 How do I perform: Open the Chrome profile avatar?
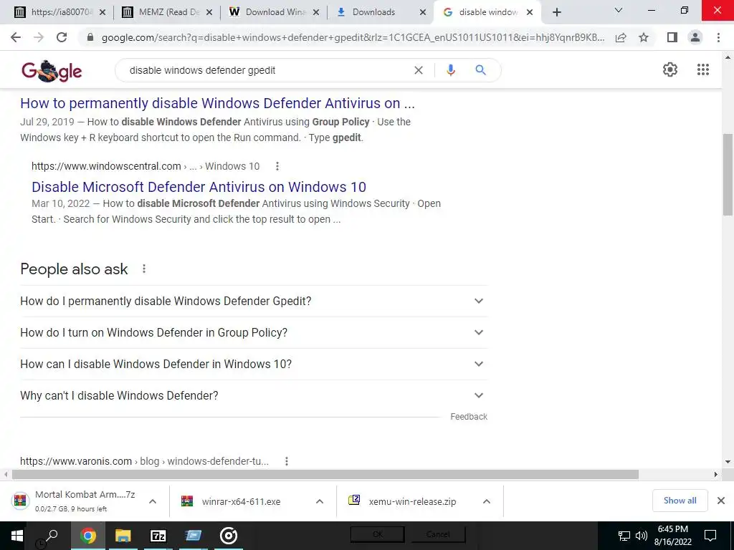pyautogui.click(x=695, y=37)
